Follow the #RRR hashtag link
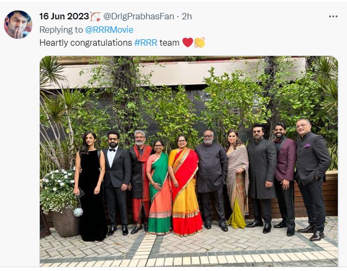 tap(146, 42)
